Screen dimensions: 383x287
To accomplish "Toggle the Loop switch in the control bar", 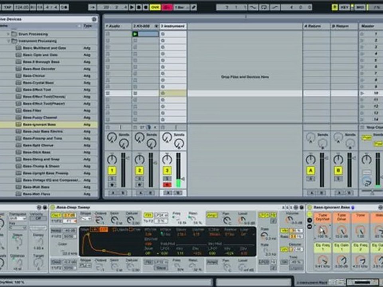I will tap(264, 7).
